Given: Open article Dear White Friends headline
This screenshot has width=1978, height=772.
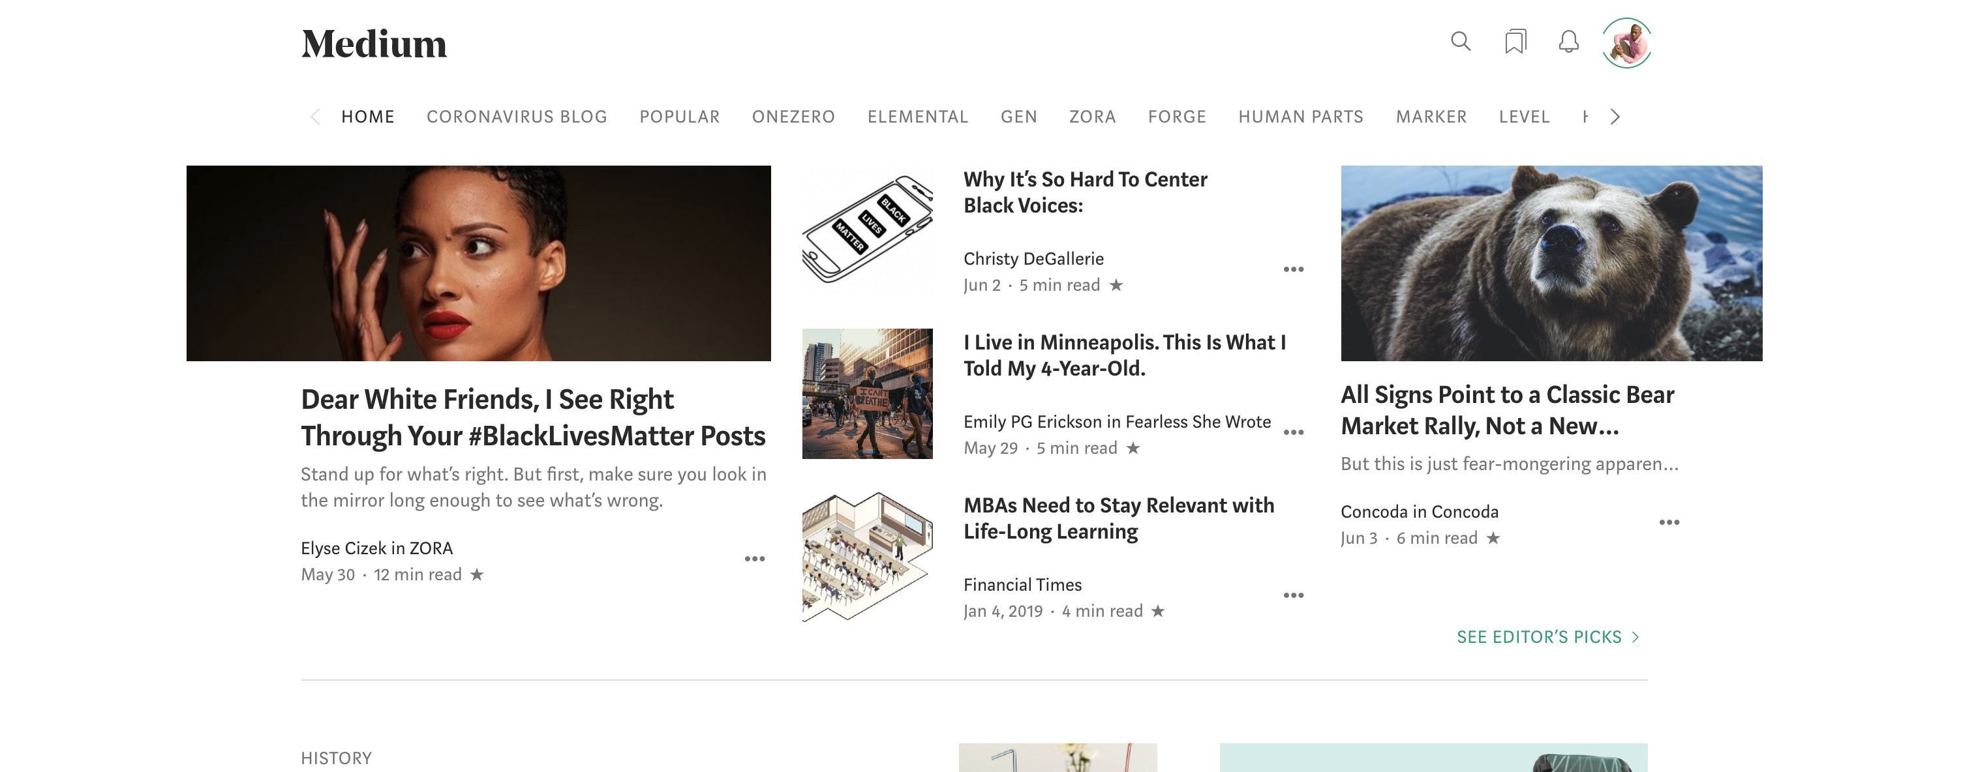Looking at the screenshot, I should tap(533, 417).
